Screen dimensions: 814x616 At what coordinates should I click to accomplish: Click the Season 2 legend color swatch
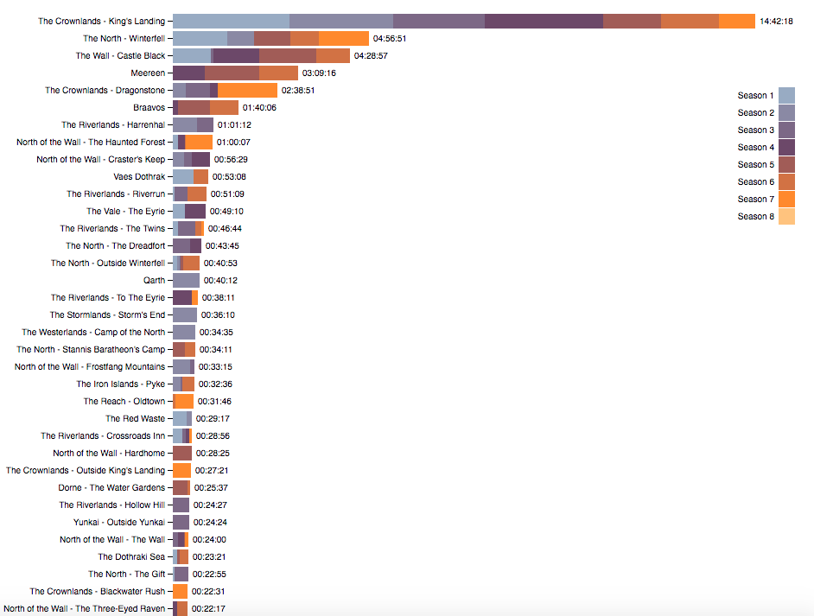pos(786,112)
